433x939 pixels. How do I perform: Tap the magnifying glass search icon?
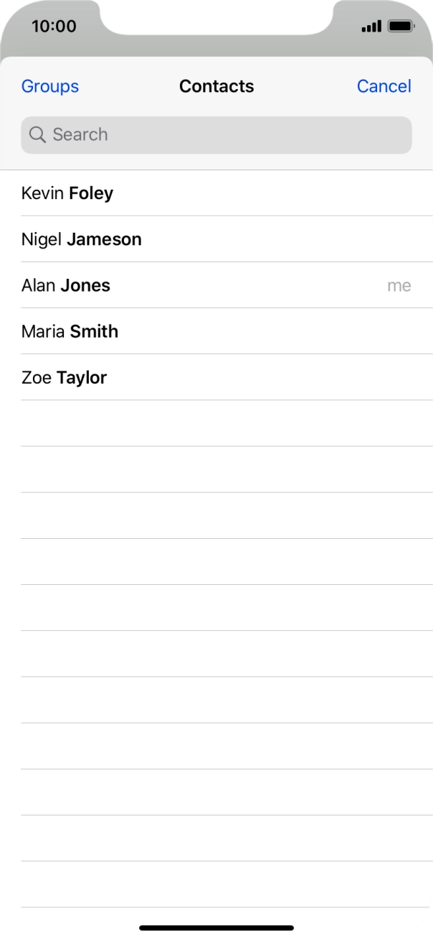tap(37, 135)
